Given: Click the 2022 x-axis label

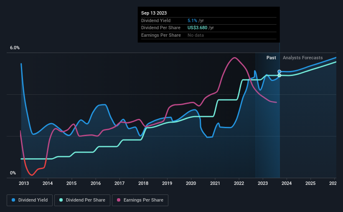Looking at the screenshot, I should tap(239, 183).
